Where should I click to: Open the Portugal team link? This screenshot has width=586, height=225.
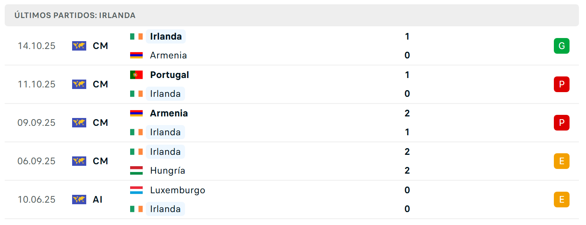tap(169, 75)
